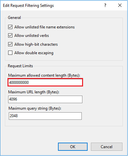Click the Maximum allowed content length label
The height and width of the screenshot is (156, 128).
pos(44,75)
